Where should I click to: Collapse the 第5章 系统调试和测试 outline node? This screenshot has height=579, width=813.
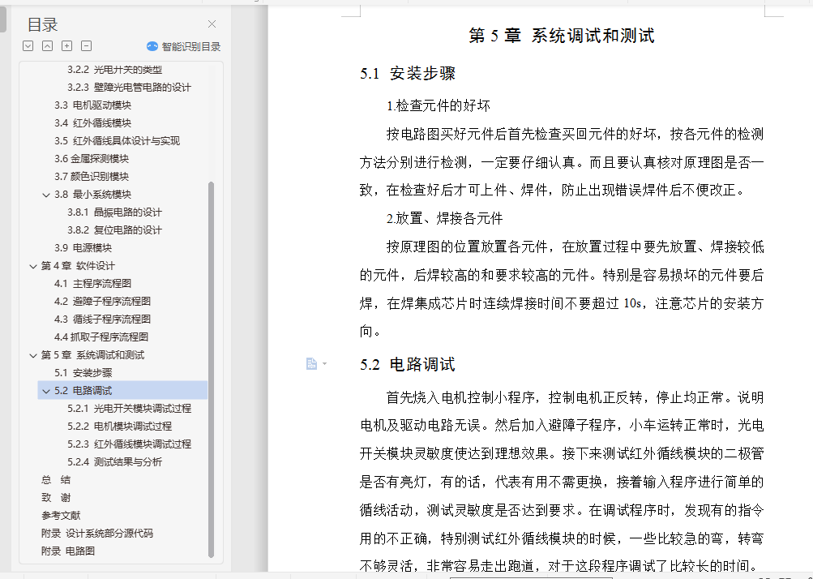(x=33, y=355)
